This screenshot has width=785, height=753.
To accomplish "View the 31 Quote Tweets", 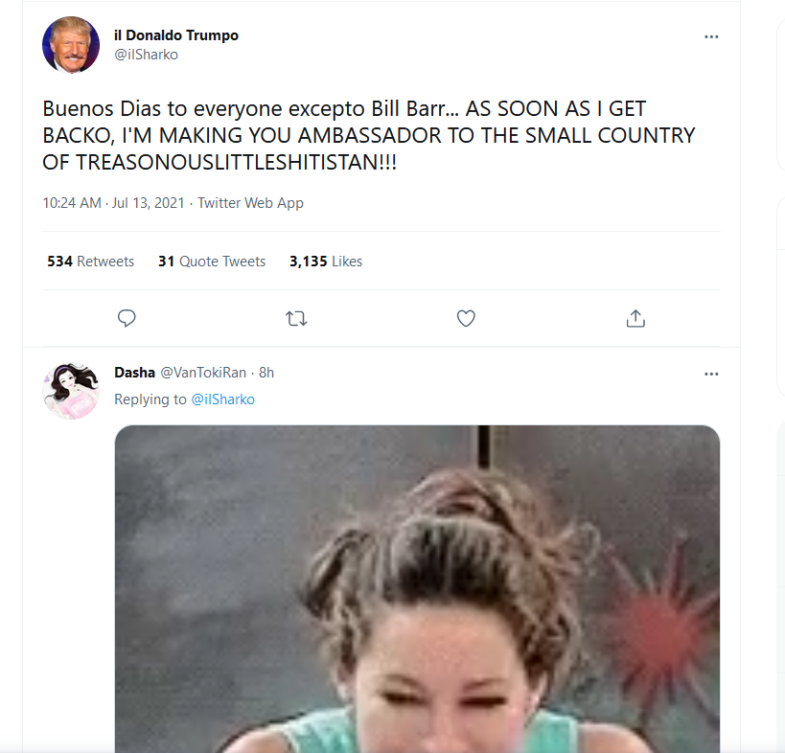I will 212,262.
